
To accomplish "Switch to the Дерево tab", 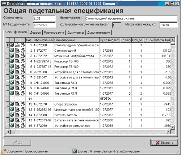I will point(35,33).
